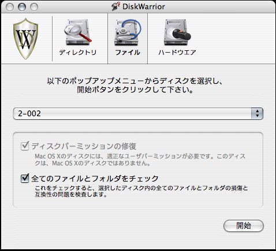Select the stethoscope Files drive icon

click(x=128, y=32)
